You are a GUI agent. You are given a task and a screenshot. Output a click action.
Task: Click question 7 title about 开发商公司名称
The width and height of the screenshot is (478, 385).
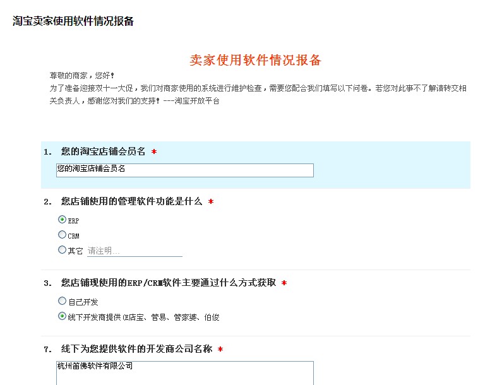pos(138,349)
